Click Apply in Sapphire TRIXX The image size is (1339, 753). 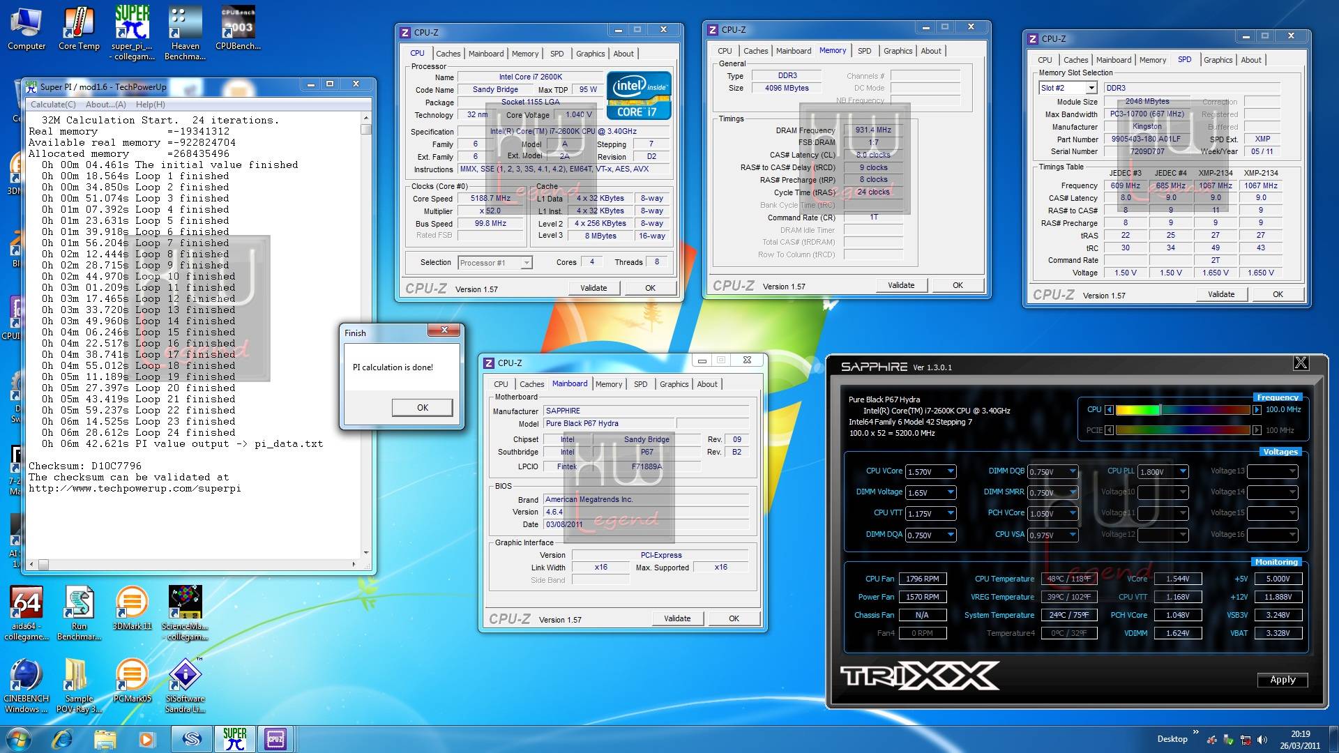[x=1282, y=680]
